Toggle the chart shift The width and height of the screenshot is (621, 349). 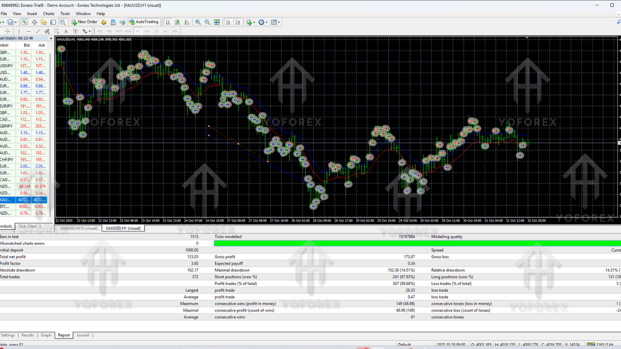pos(238,22)
